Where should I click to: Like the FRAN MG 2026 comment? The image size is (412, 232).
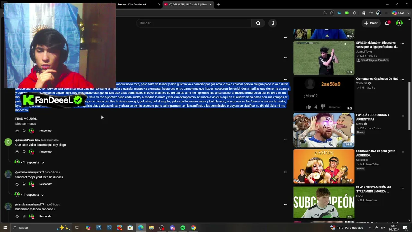point(17,131)
